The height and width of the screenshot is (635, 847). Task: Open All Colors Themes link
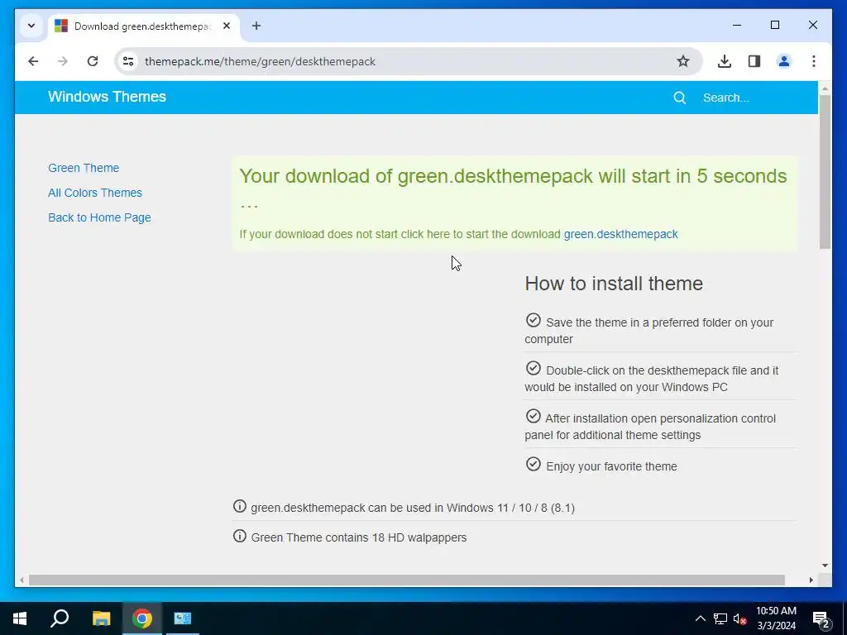click(x=95, y=193)
